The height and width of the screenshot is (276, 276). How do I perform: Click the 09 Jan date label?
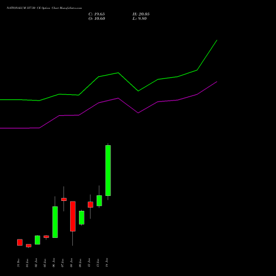tap(80, 263)
